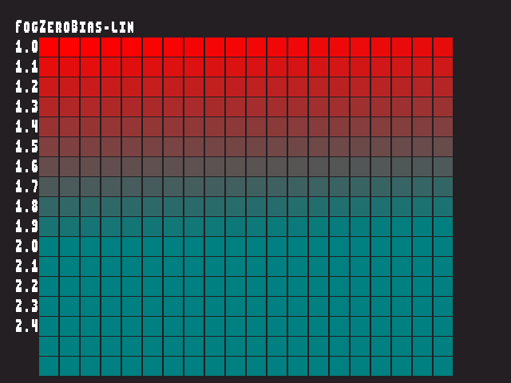Click the row label 2.3
The width and height of the screenshot is (511, 383).
(26, 306)
